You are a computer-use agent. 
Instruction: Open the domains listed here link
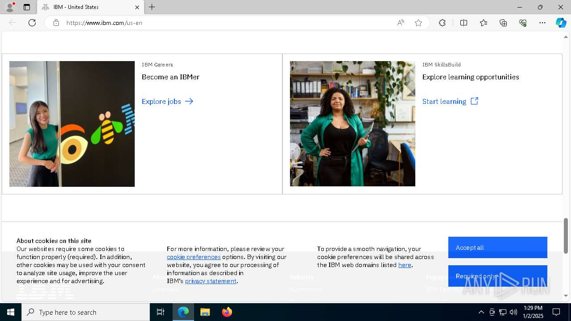tap(405, 265)
